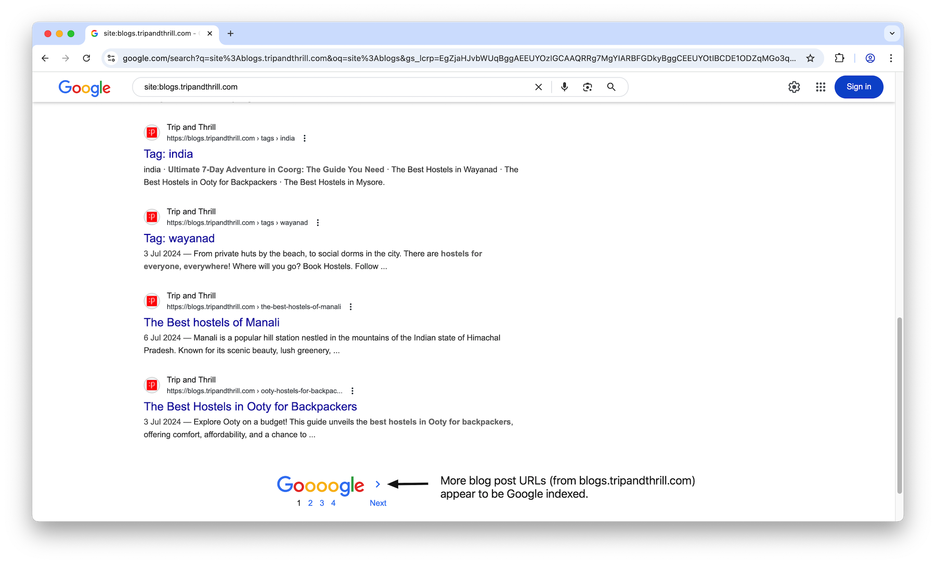This screenshot has height=564, width=936.
Task: Start voice search with the microphone icon
Action: coord(564,87)
